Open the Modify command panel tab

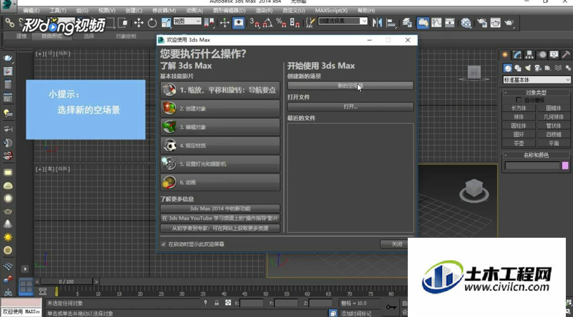coord(517,54)
